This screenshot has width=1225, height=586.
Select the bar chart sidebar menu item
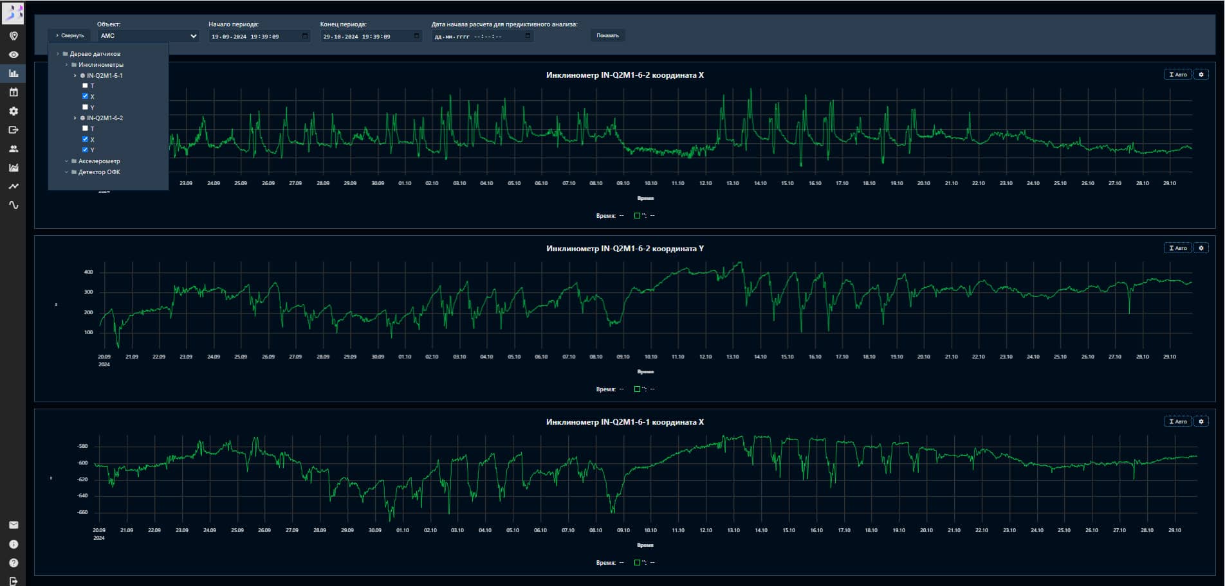coord(14,74)
